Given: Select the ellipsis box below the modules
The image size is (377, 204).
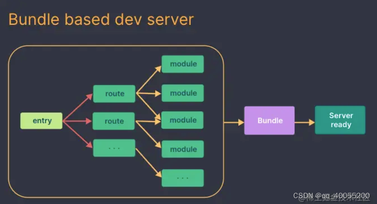Looking at the screenshot, I should [x=183, y=178].
